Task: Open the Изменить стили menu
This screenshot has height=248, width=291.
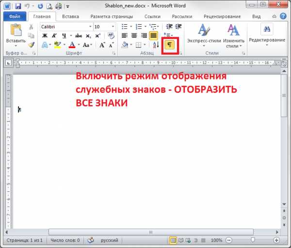Action: point(234,35)
